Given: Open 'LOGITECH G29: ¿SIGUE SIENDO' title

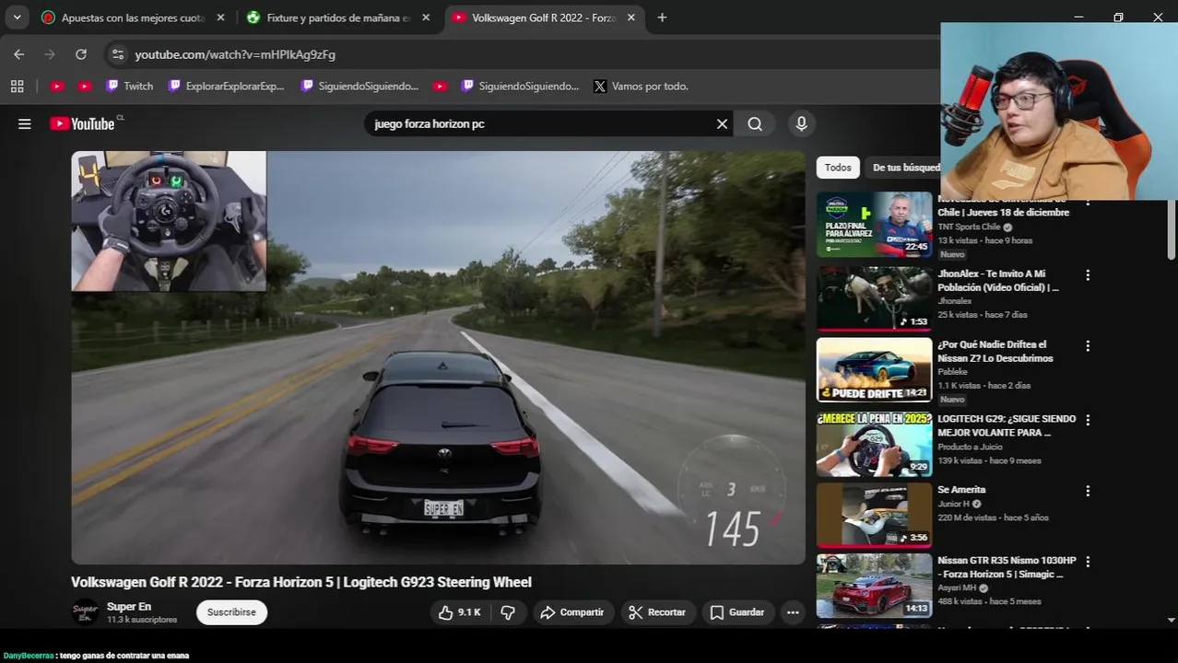Looking at the screenshot, I should (1007, 425).
